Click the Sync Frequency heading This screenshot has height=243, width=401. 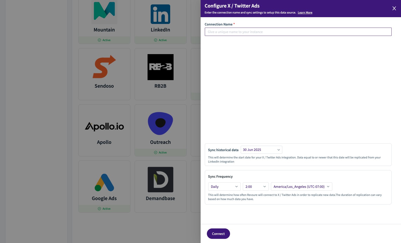220,176
